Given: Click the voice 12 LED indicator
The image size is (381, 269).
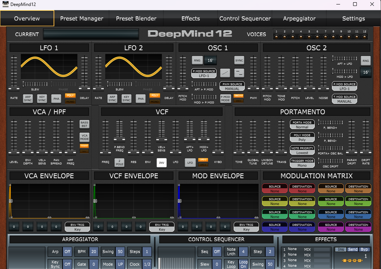Looking at the screenshot, I should (x=365, y=37).
